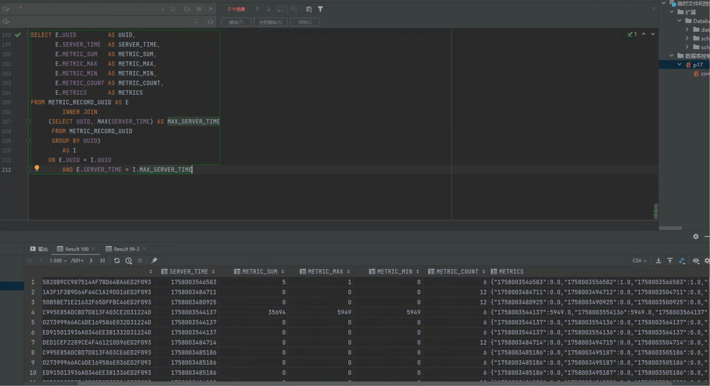Click the multiline search lines icon
710x386 pixels.
click(x=309, y=9)
